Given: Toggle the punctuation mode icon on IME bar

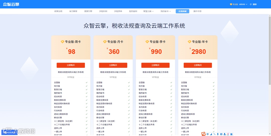Looking at the screenshot, I should click(x=215, y=134).
